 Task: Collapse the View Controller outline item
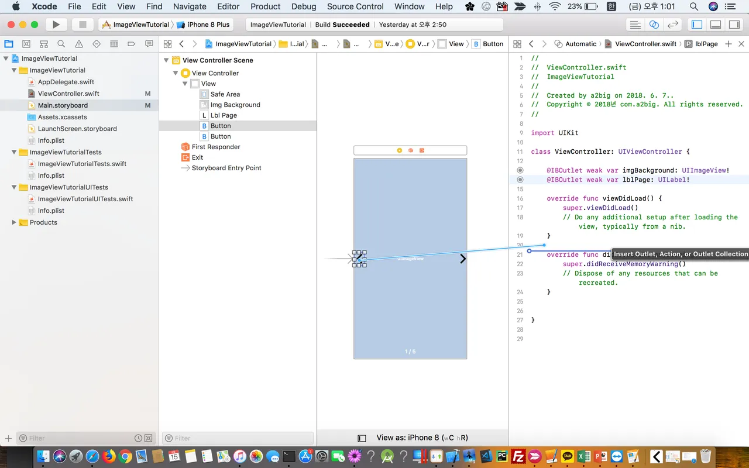(x=176, y=73)
